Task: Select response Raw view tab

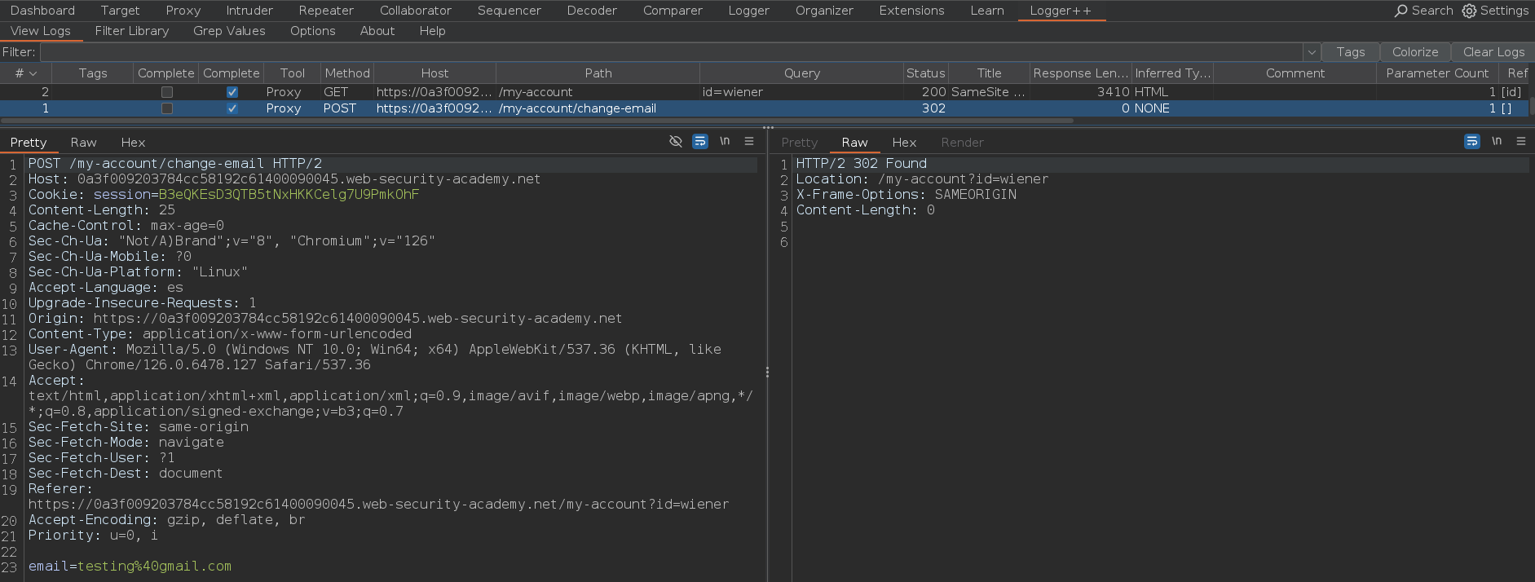Action: (854, 143)
